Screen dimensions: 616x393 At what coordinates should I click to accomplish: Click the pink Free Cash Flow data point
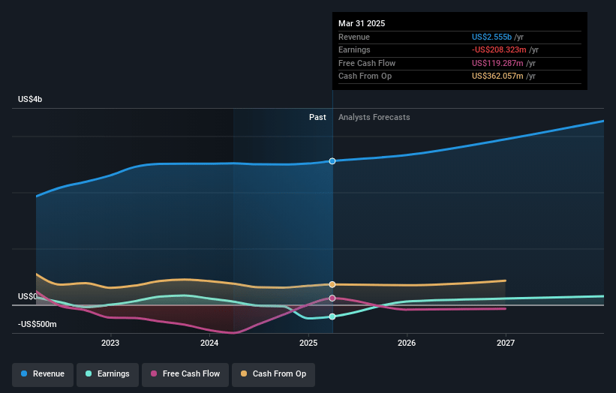pos(332,298)
